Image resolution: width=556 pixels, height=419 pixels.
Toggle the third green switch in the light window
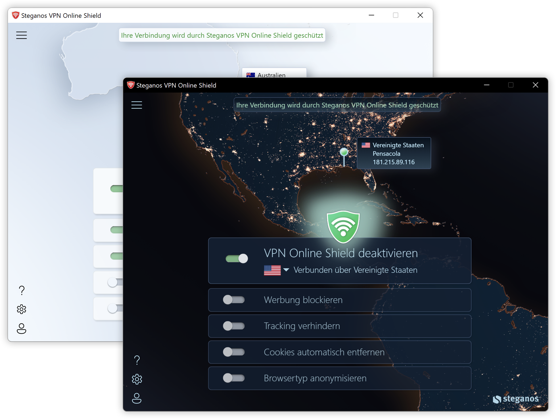[117, 256]
